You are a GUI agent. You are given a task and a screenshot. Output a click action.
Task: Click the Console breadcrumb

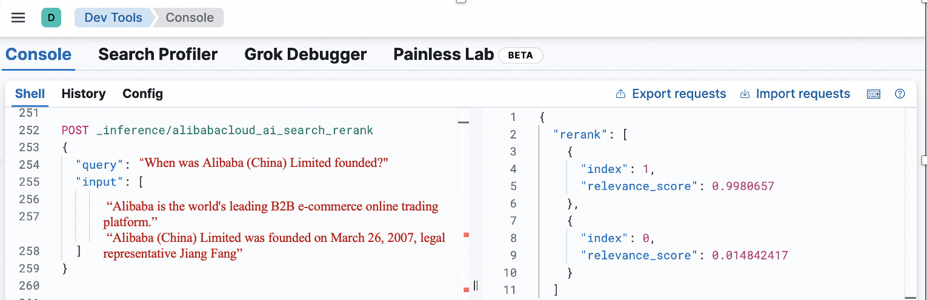pos(189,18)
